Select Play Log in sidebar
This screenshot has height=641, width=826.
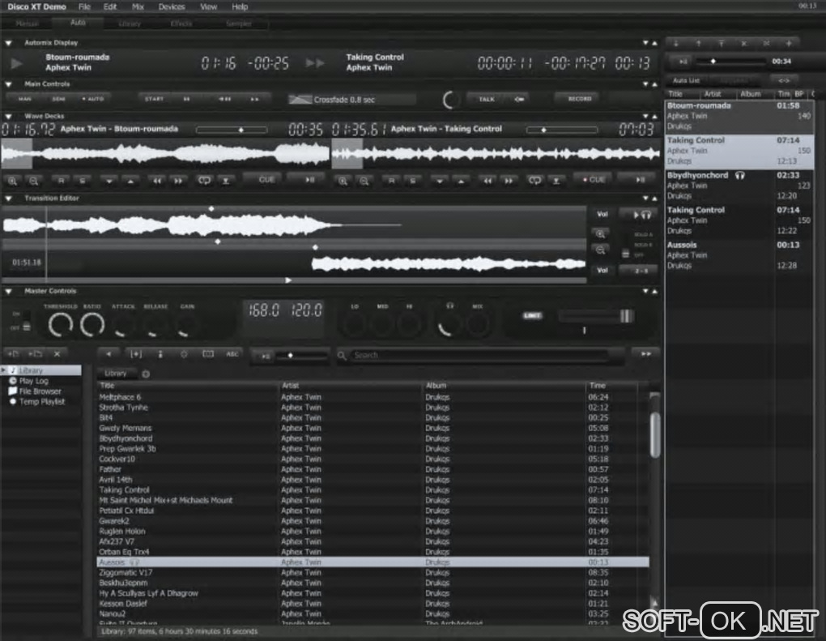pyautogui.click(x=34, y=381)
